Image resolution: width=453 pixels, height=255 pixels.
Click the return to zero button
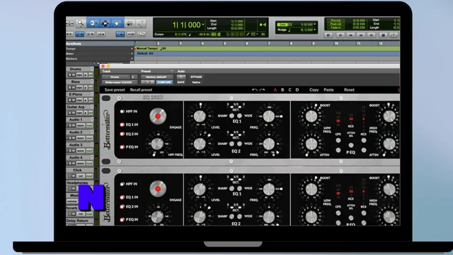coord(340,35)
